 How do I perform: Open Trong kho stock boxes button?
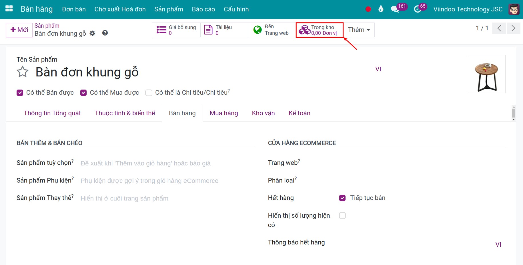[x=320, y=30]
